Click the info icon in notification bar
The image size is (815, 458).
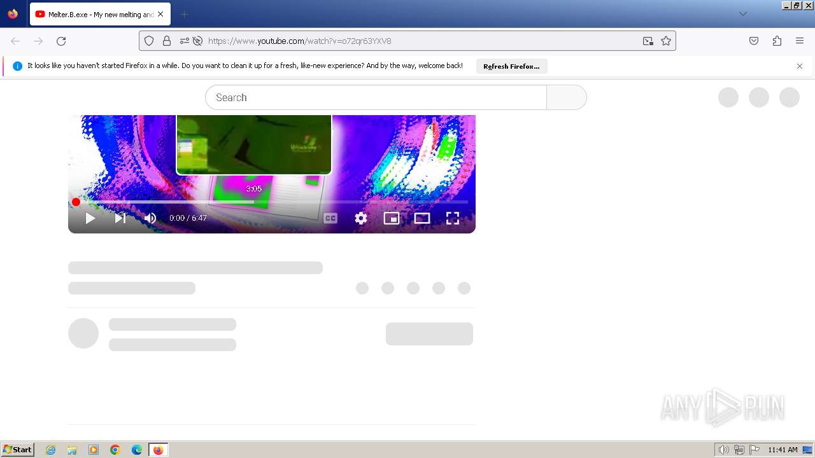tap(17, 66)
